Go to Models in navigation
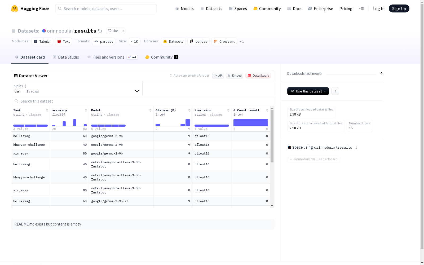This screenshot has width=424, height=265. tap(184, 8)
